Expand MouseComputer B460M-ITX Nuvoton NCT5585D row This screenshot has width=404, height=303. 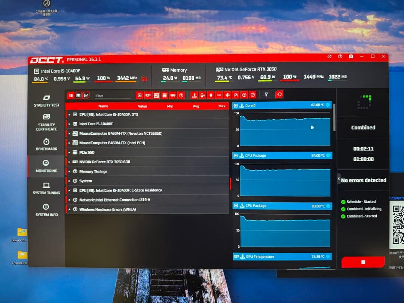[x=147, y=134]
